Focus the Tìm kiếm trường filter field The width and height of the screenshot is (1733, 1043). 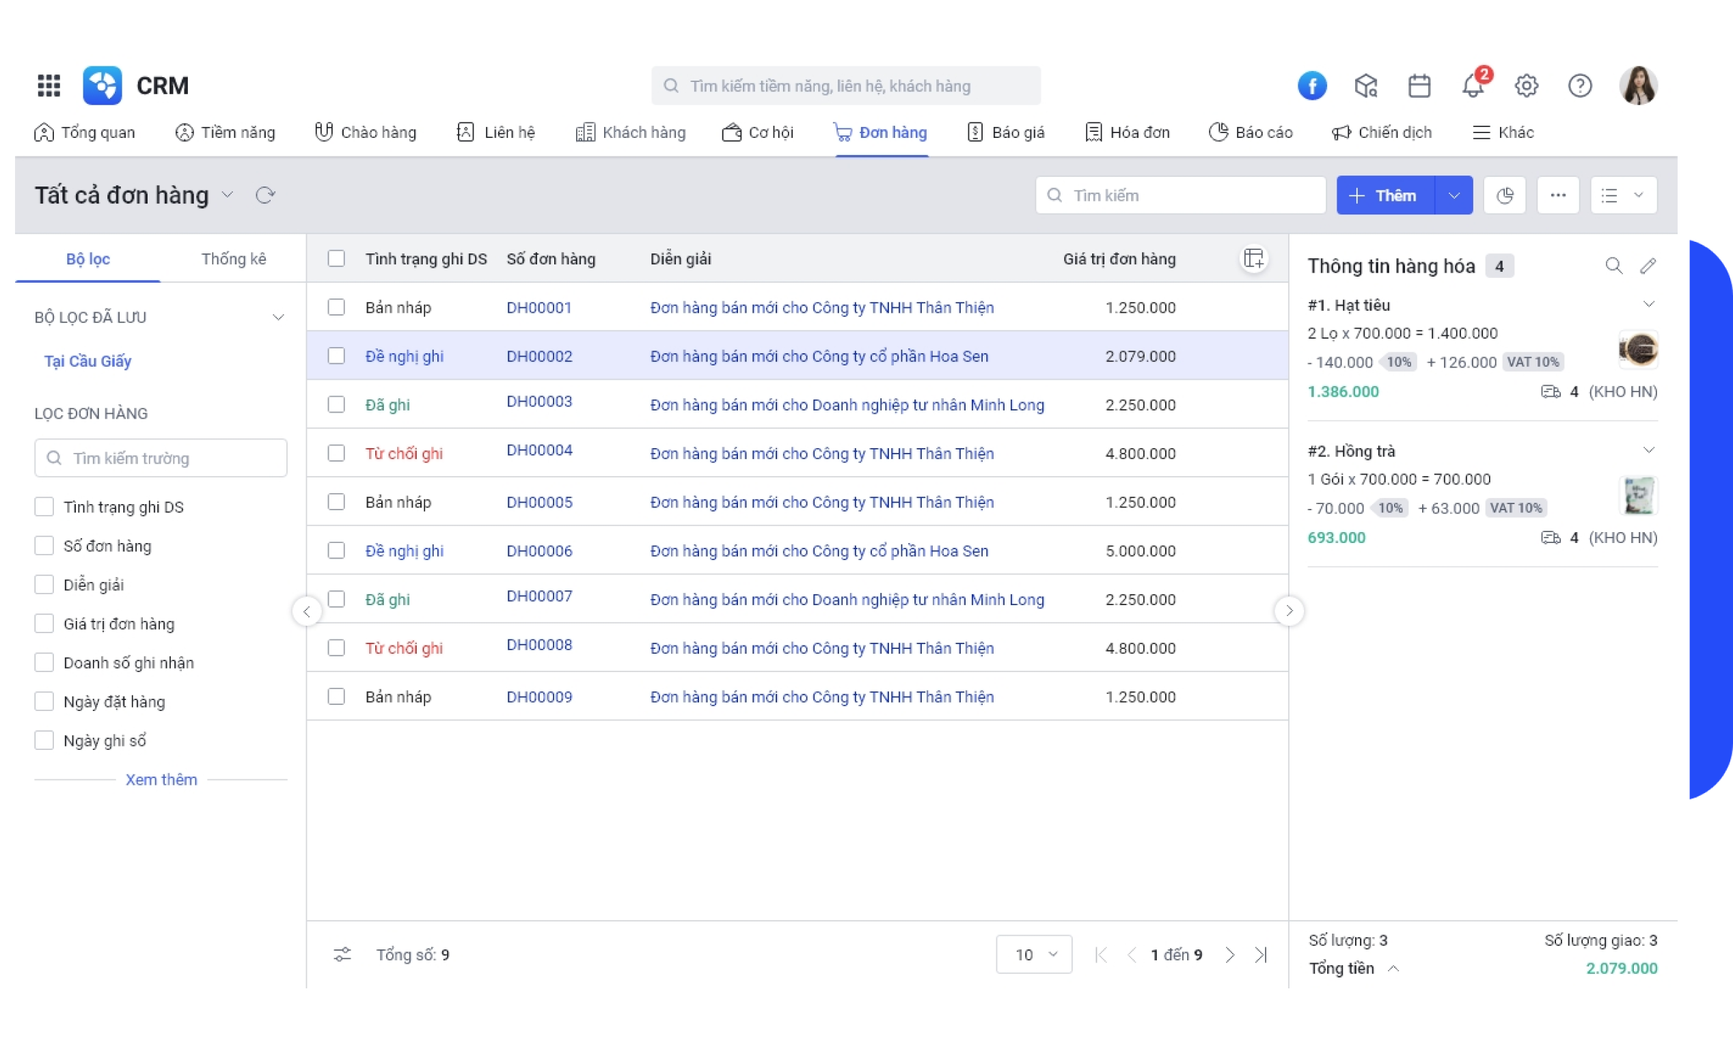[161, 458]
